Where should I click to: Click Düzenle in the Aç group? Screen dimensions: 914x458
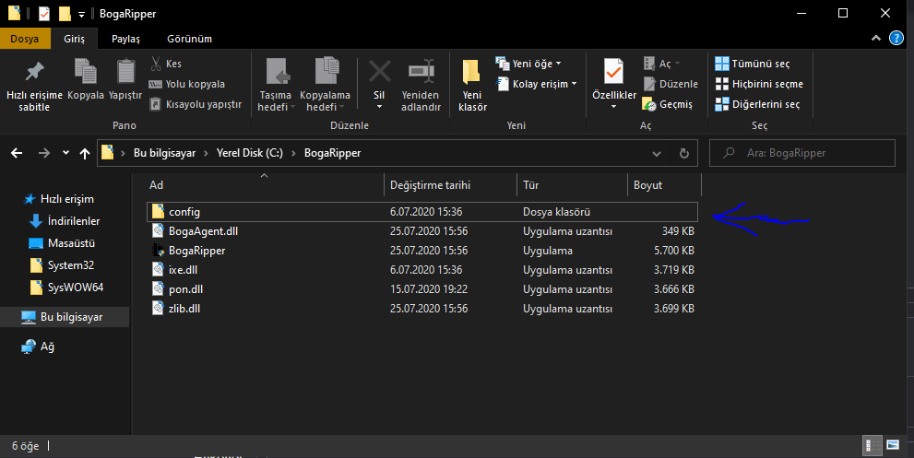coord(671,84)
